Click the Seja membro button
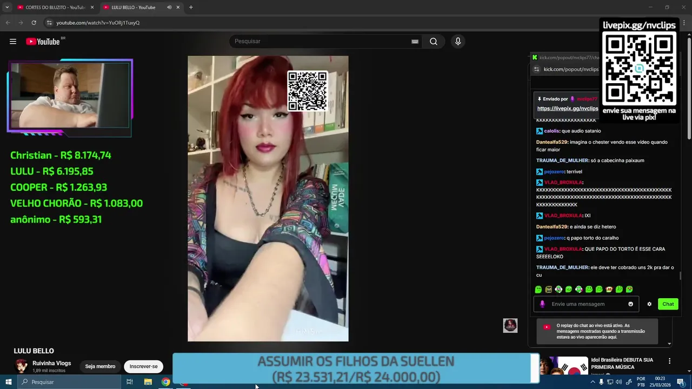Viewport: 692px width, 389px height. click(x=100, y=366)
